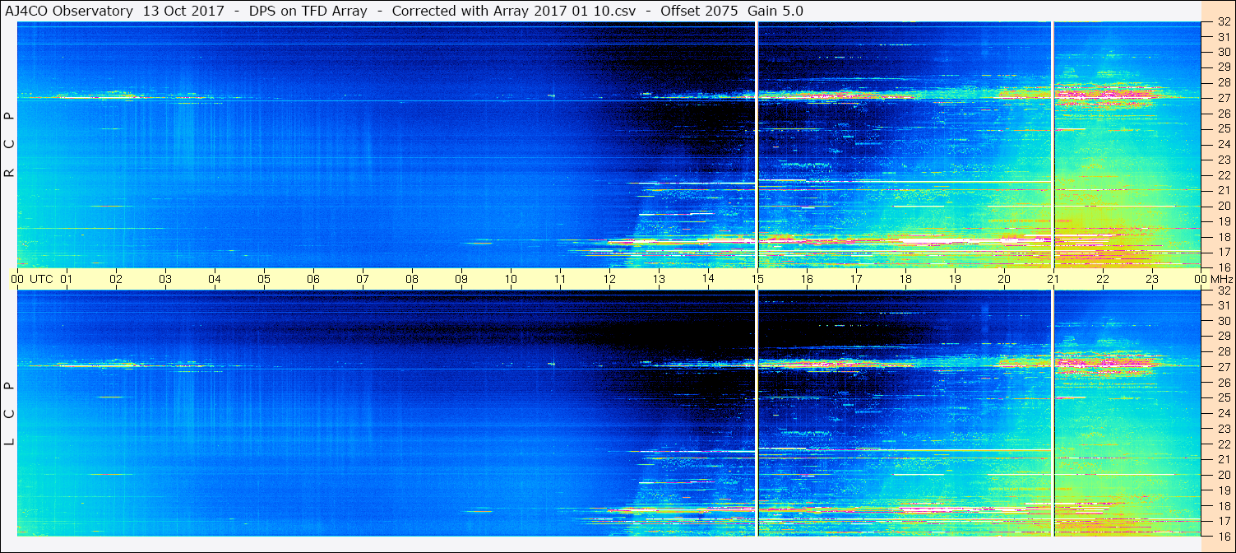Click the 23 UTC time axis marker

tap(1152, 279)
